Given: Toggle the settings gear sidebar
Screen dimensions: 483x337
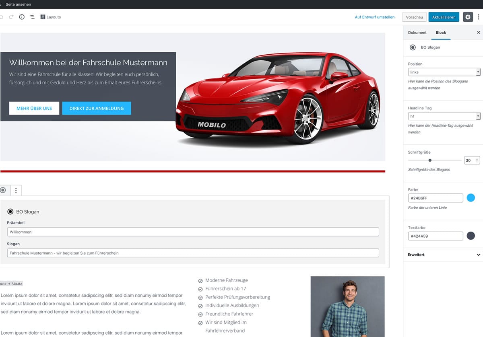Looking at the screenshot, I should coord(467,17).
